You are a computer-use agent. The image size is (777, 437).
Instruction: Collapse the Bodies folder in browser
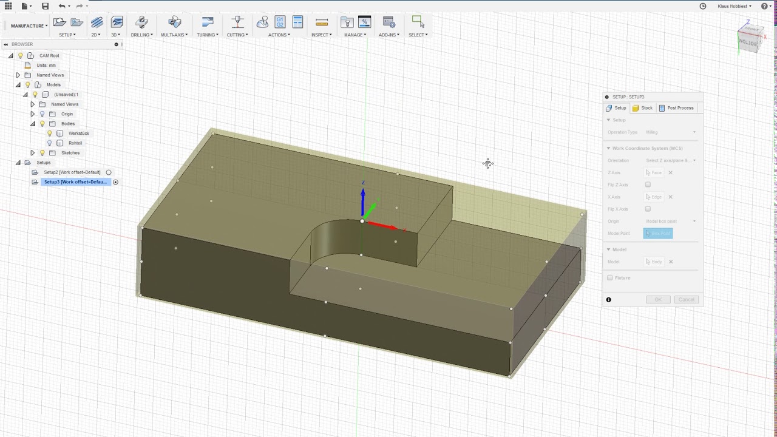point(33,124)
